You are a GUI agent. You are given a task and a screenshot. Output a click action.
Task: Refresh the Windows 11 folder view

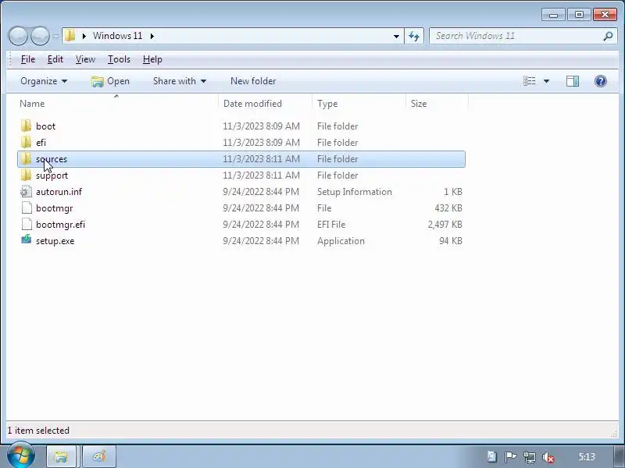pos(414,36)
